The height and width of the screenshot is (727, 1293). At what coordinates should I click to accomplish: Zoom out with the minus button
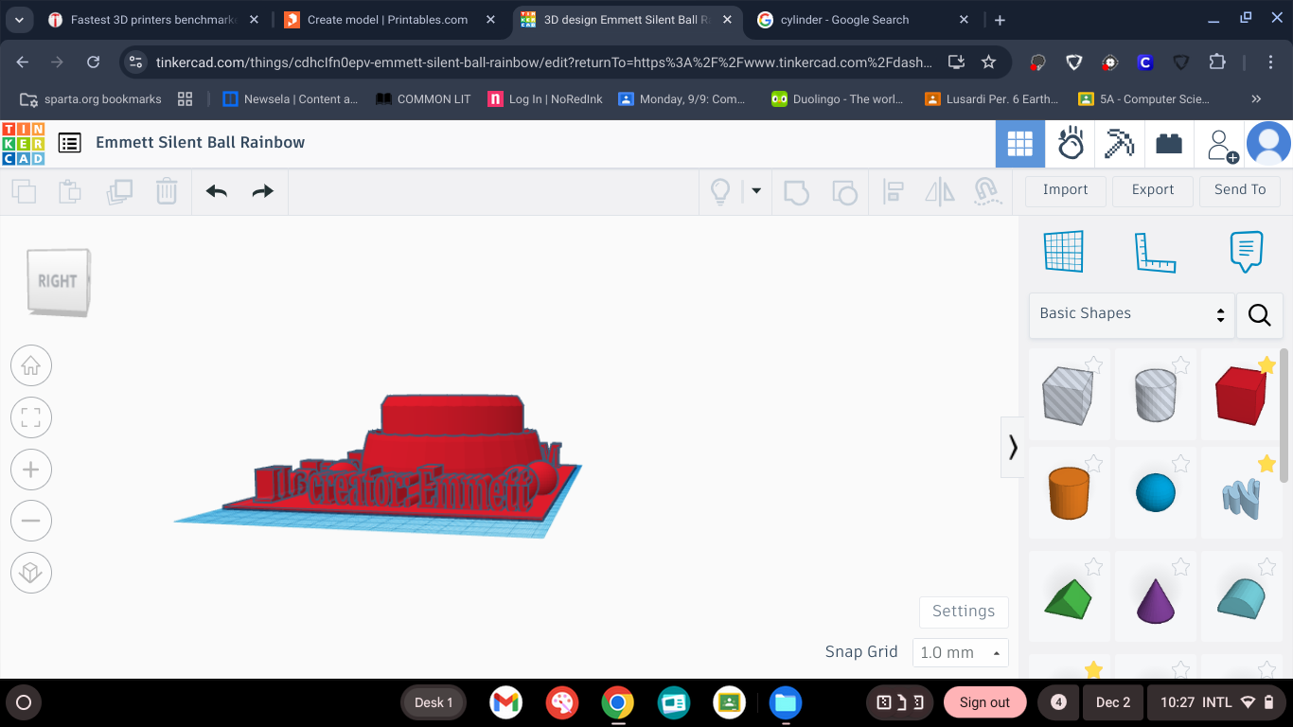31,521
